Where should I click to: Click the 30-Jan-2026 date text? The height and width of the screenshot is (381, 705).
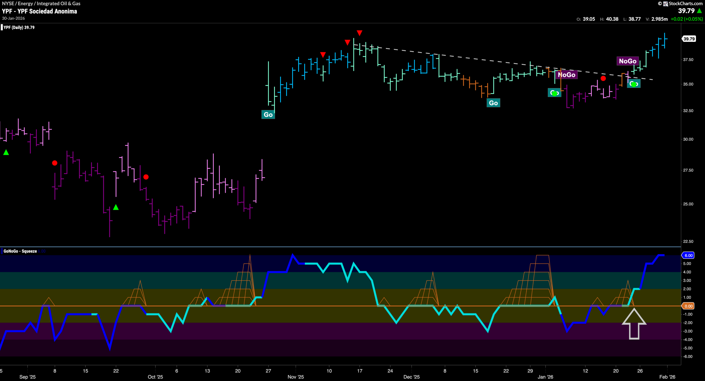tap(13, 18)
